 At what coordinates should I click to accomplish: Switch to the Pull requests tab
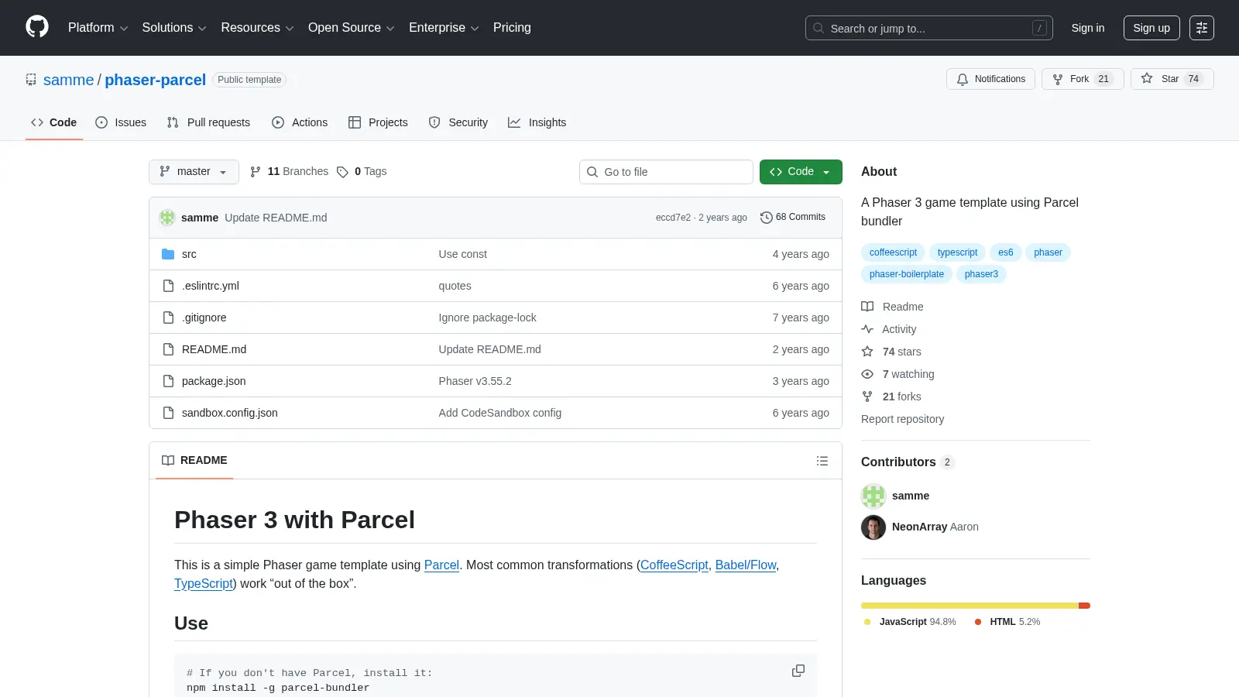[x=208, y=122]
